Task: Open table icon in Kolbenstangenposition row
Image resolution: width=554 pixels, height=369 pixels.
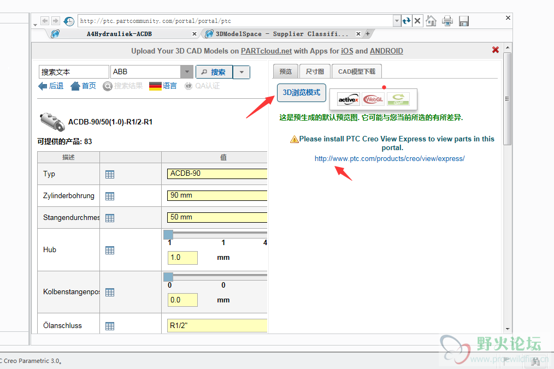Action: [x=110, y=293]
